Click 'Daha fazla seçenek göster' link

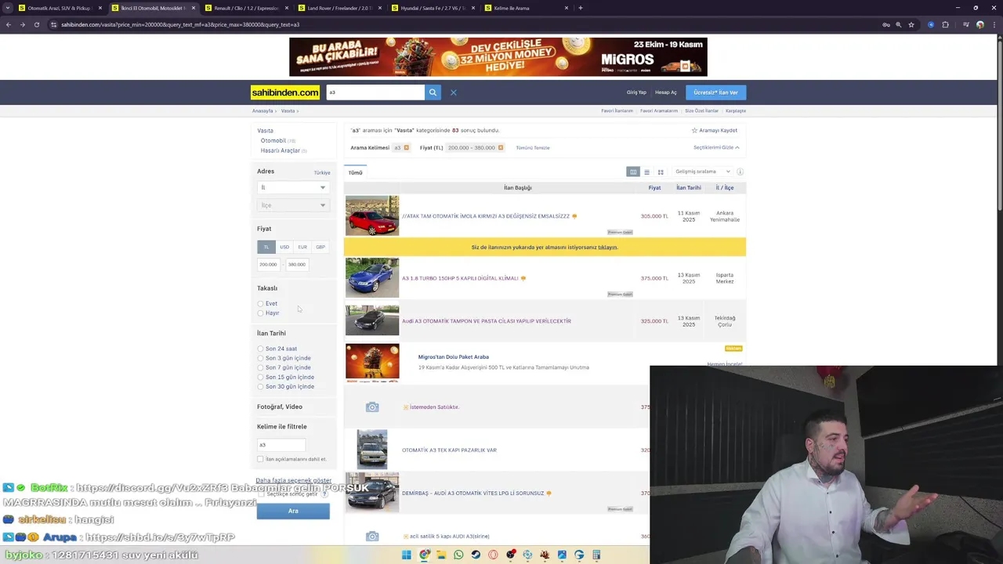click(293, 480)
